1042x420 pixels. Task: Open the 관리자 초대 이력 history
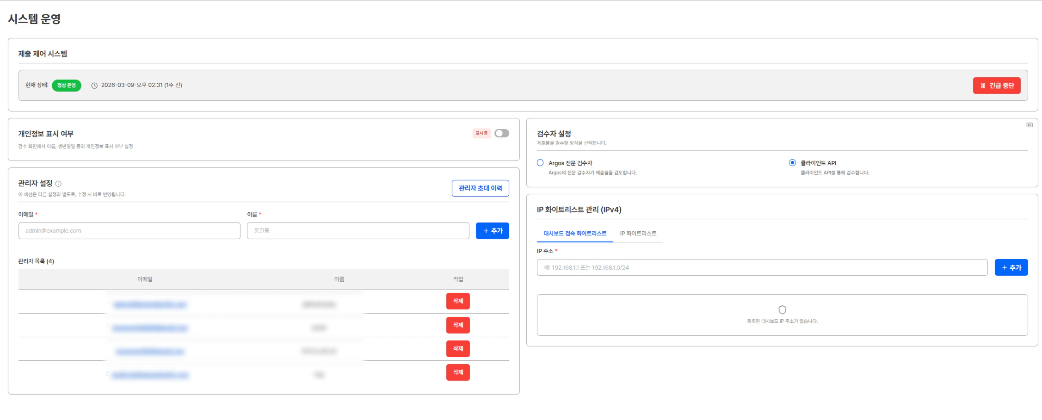click(480, 188)
